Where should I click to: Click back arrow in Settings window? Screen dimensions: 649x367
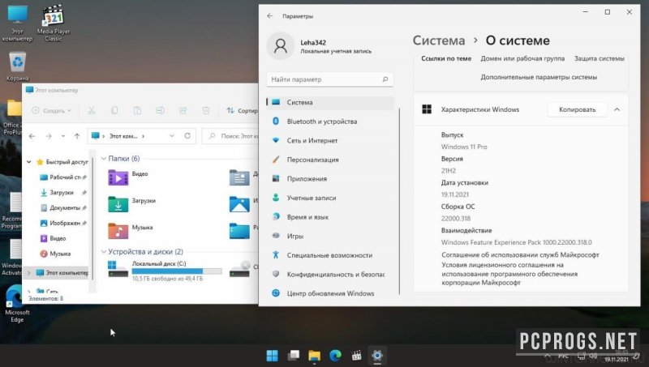point(270,15)
